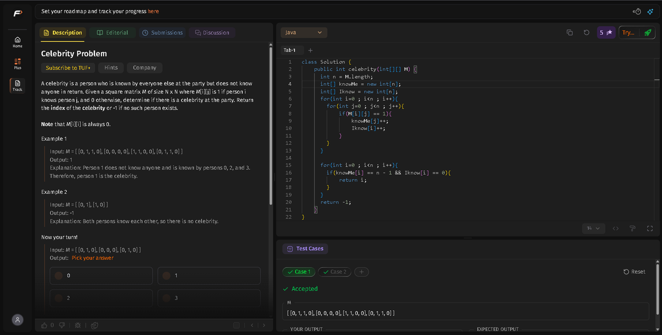The image size is (662, 335).
Task: Pick answer option 3
Action: [x=209, y=298]
